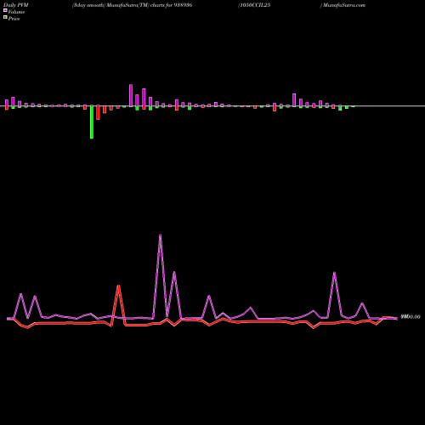Click the tallest green volume bar
425x425 pixels.
click(x=92, y=122)
